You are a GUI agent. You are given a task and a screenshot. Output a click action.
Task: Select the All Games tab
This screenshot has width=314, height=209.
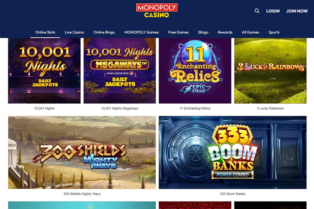[251, 32]
